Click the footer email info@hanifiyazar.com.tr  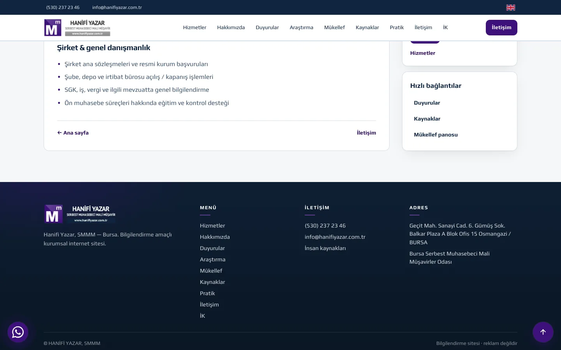(x=335, y=237)
